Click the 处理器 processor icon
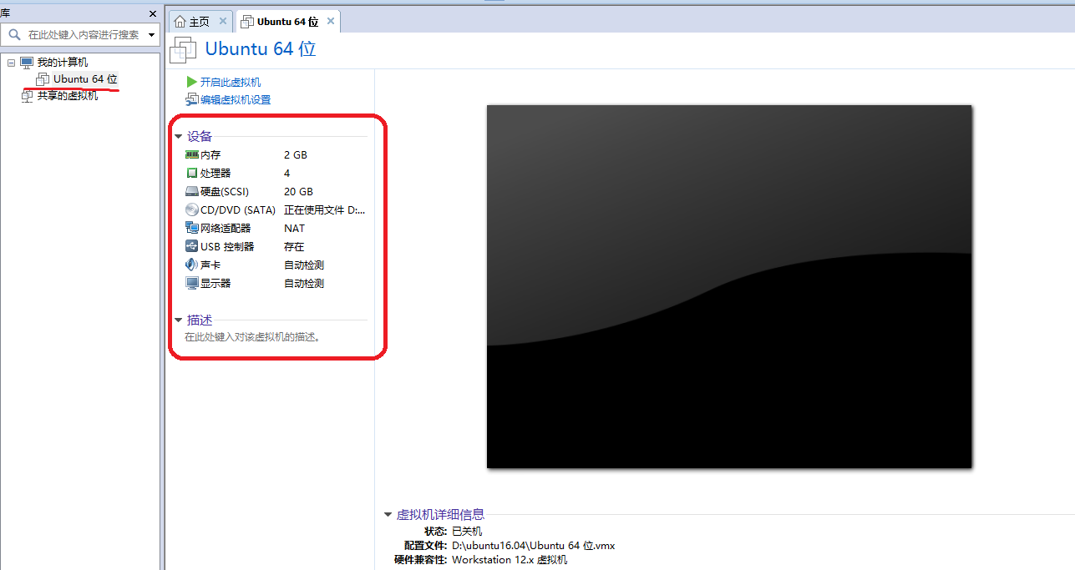 [x=192, y=174]
